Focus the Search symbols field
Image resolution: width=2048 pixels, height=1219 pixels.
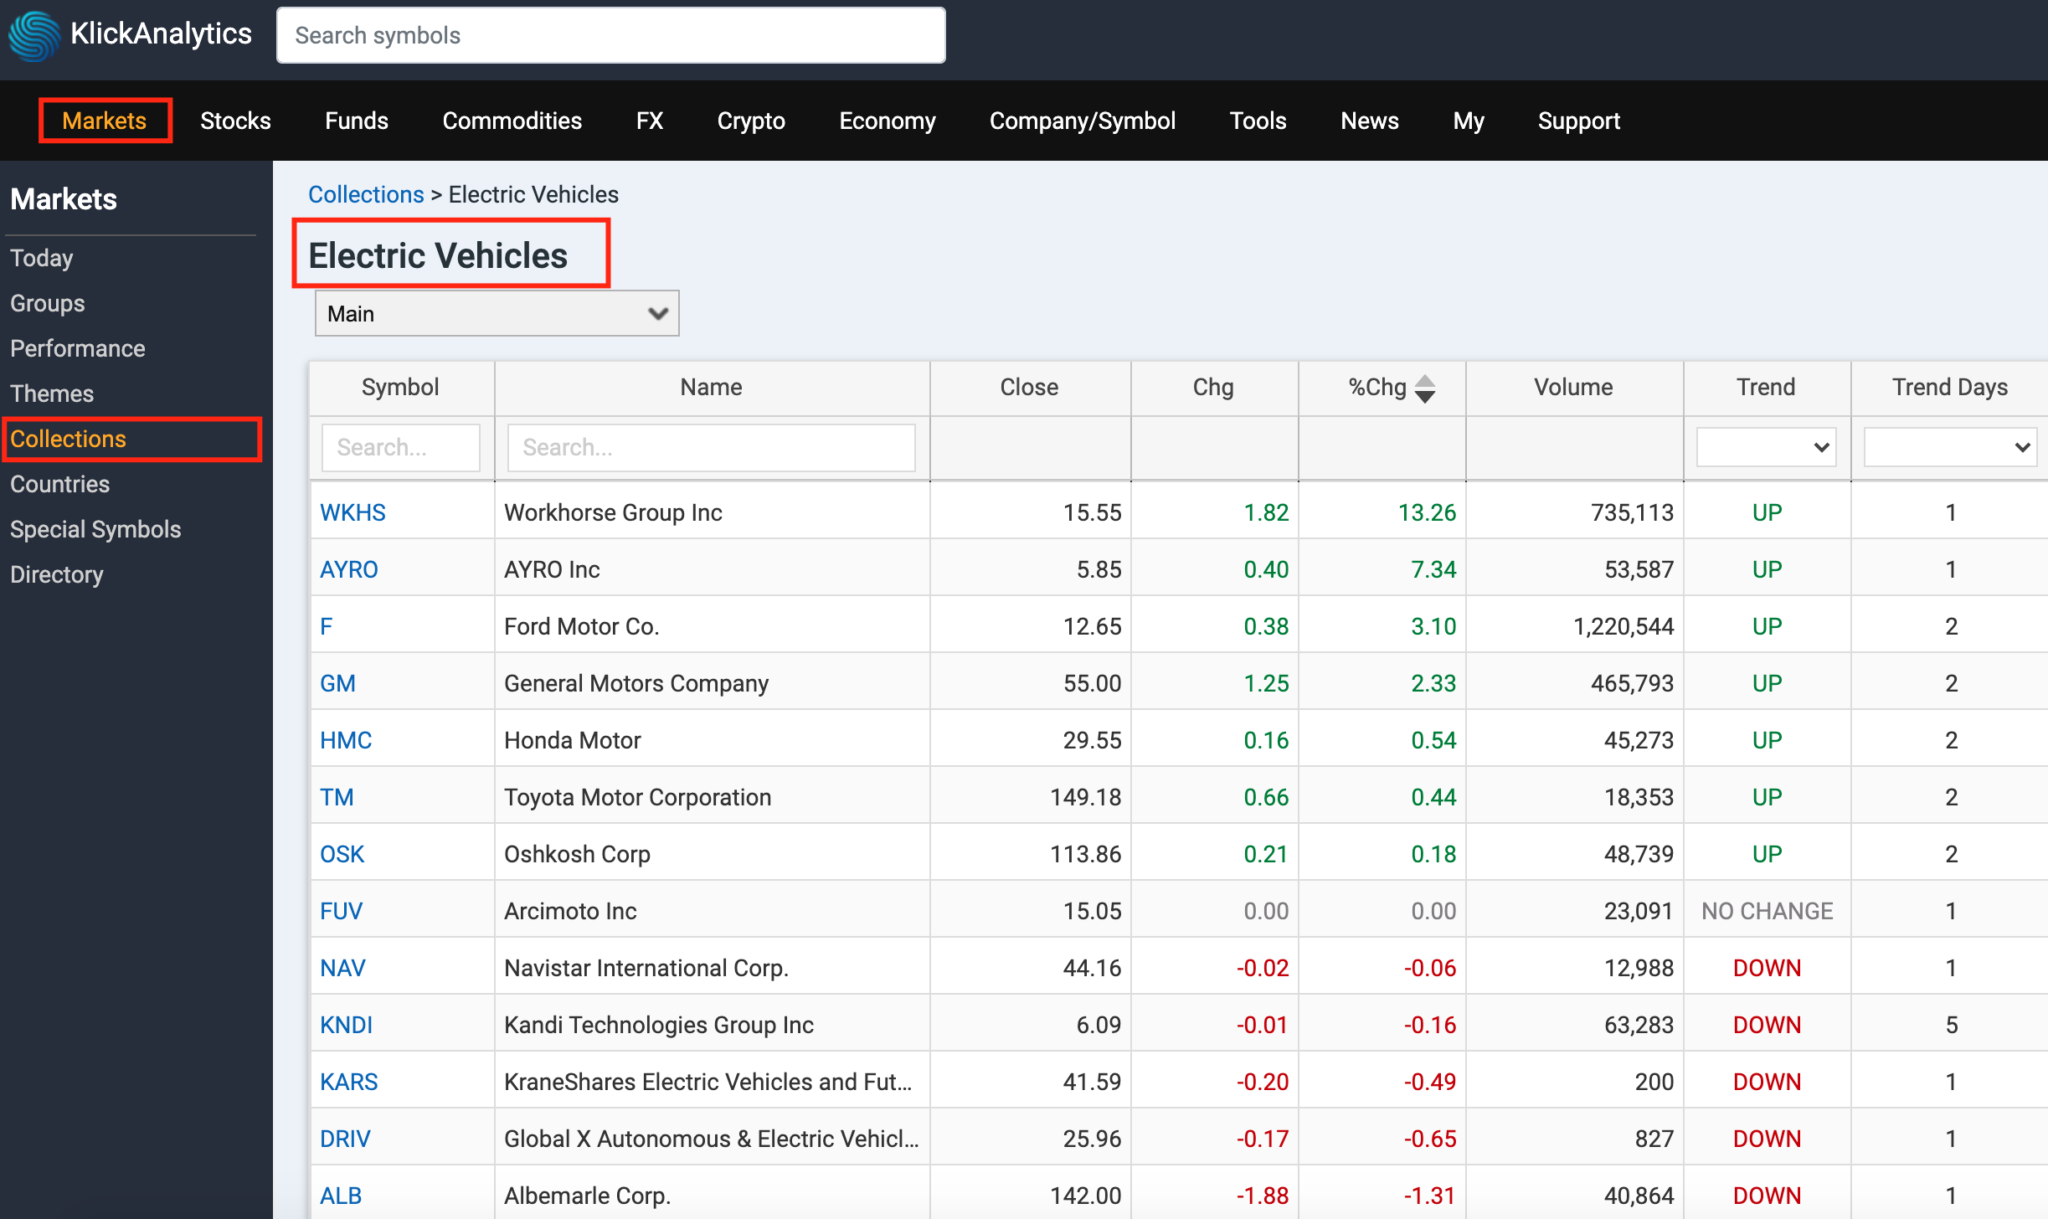click(x=611, y=35)
